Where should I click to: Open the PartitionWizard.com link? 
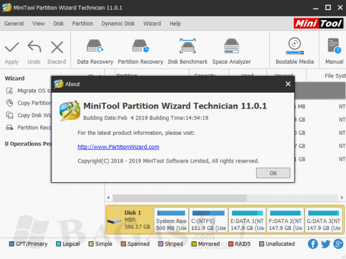click(x=118, y=147)
